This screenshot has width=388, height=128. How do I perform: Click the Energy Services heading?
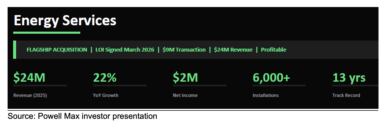pyautogui.click(x=65, y=21)
